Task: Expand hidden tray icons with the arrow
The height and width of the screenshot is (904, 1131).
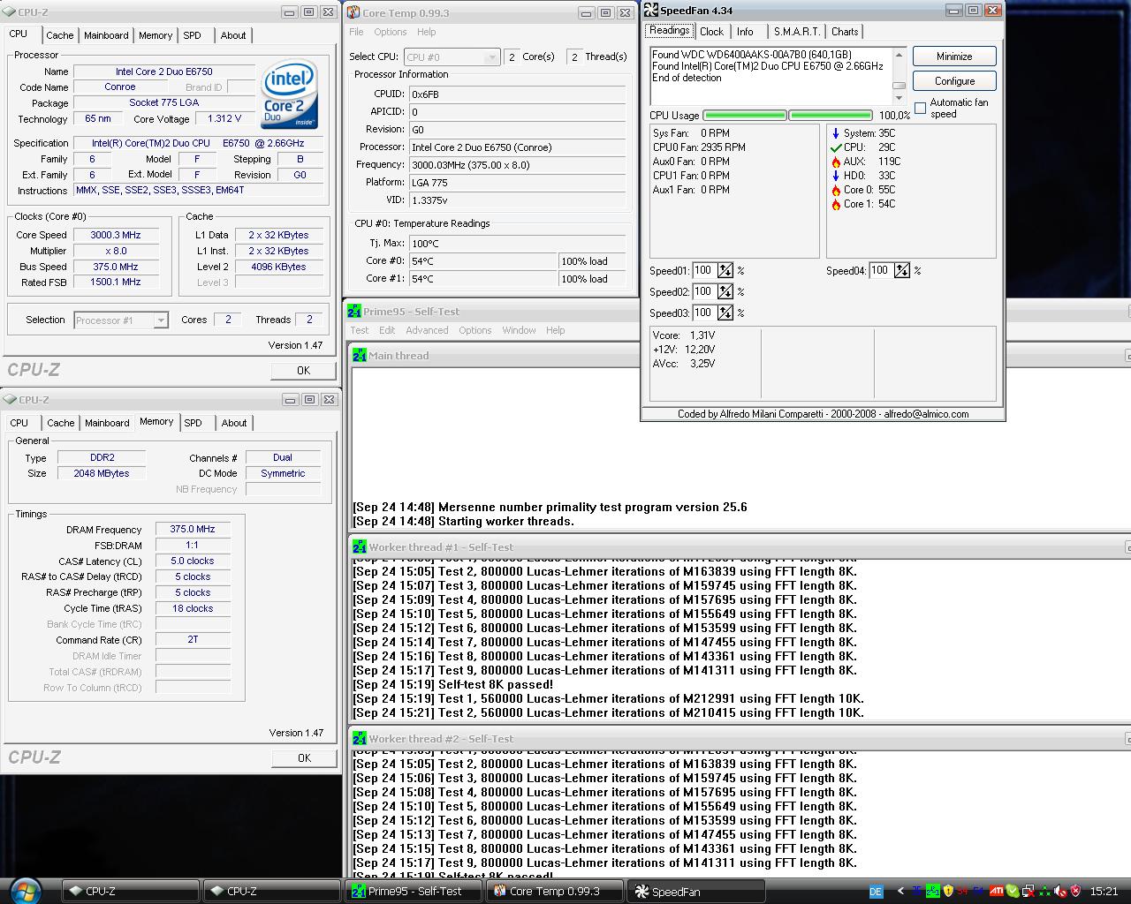Action: (900, 892)
